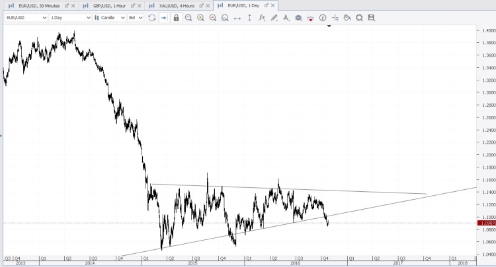Click the horizontal fit arrows icon
The image size is (496, 267).
tap(237, 18)
